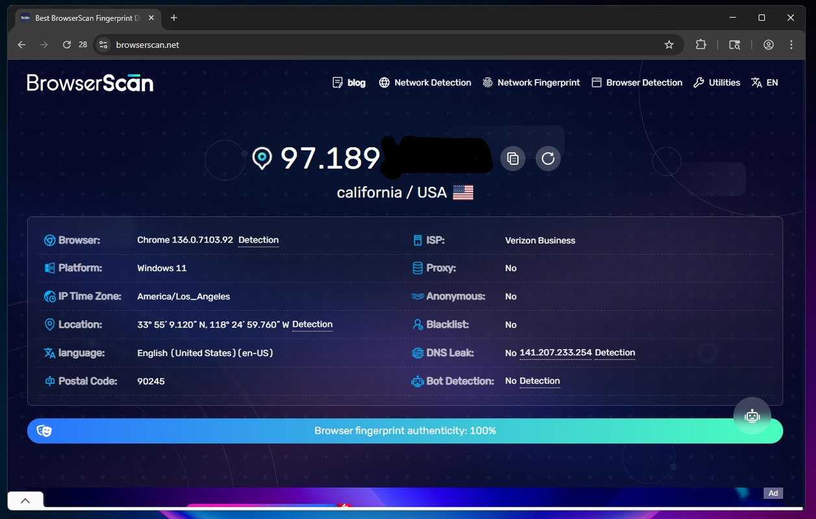The height and width of the screenshot is (519, 816).
Task: Open the Browser Detection menu
Action: [637, 82]
